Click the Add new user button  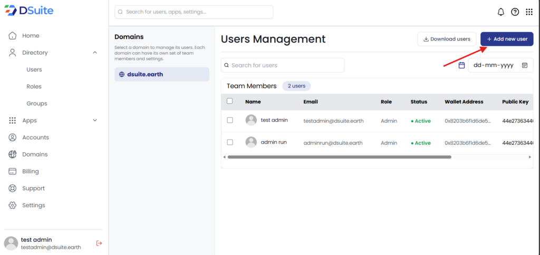coord(507,39)
